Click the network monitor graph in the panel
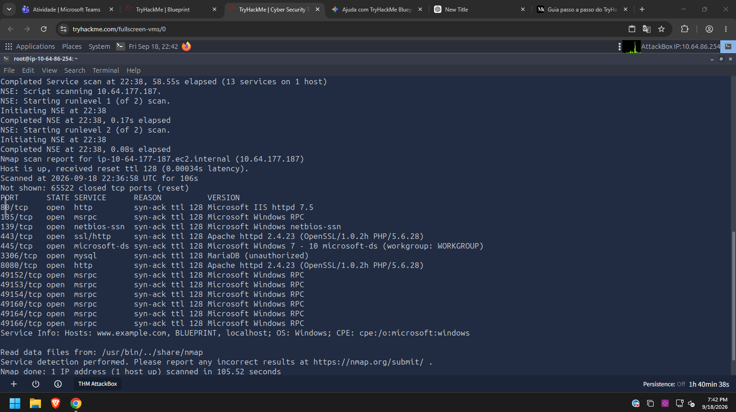 [x=632, y=46]
